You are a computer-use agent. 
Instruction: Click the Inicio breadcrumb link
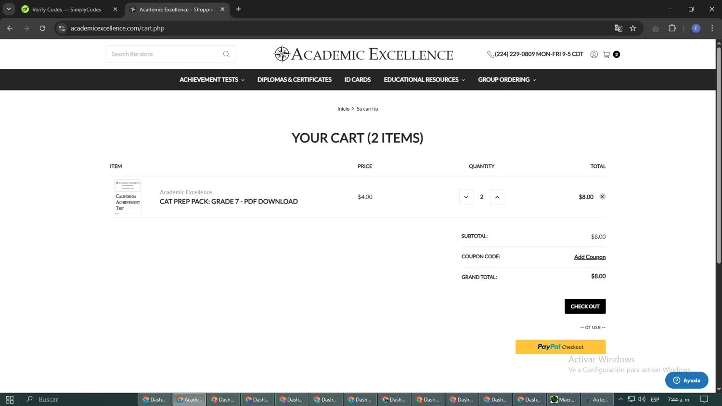click(x=343, y=109)
